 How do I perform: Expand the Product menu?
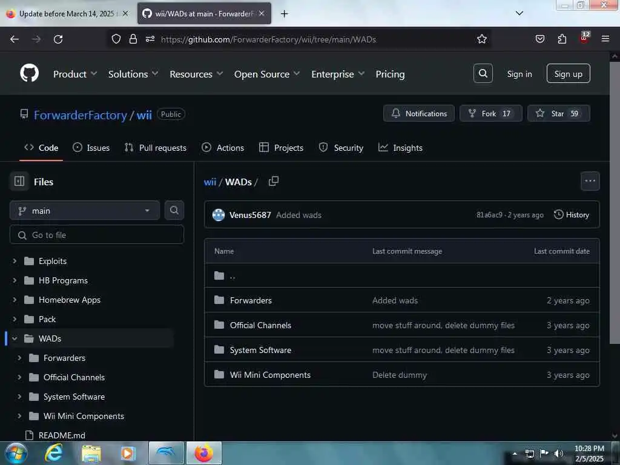tap(74, 74)
